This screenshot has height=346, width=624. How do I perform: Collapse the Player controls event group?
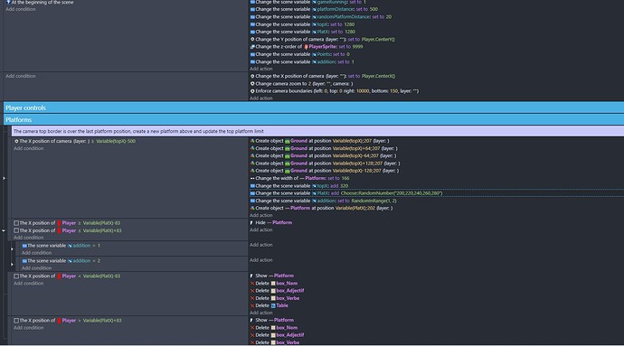pos(314,108)
